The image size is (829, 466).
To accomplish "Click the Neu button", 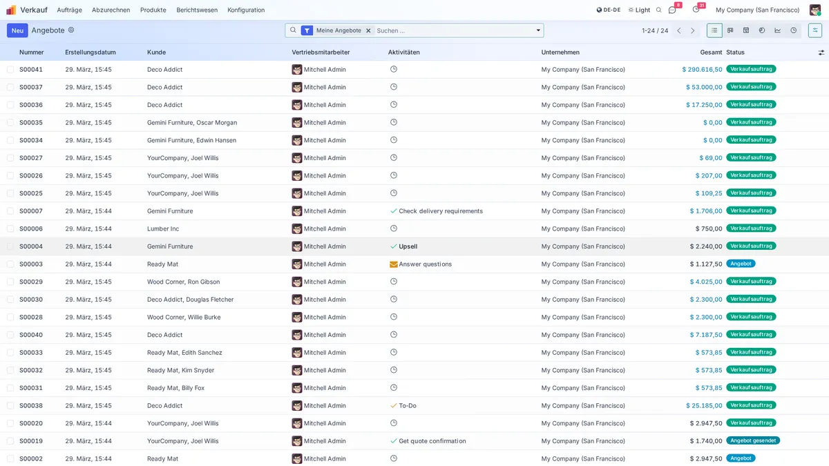I will point(17,30).
